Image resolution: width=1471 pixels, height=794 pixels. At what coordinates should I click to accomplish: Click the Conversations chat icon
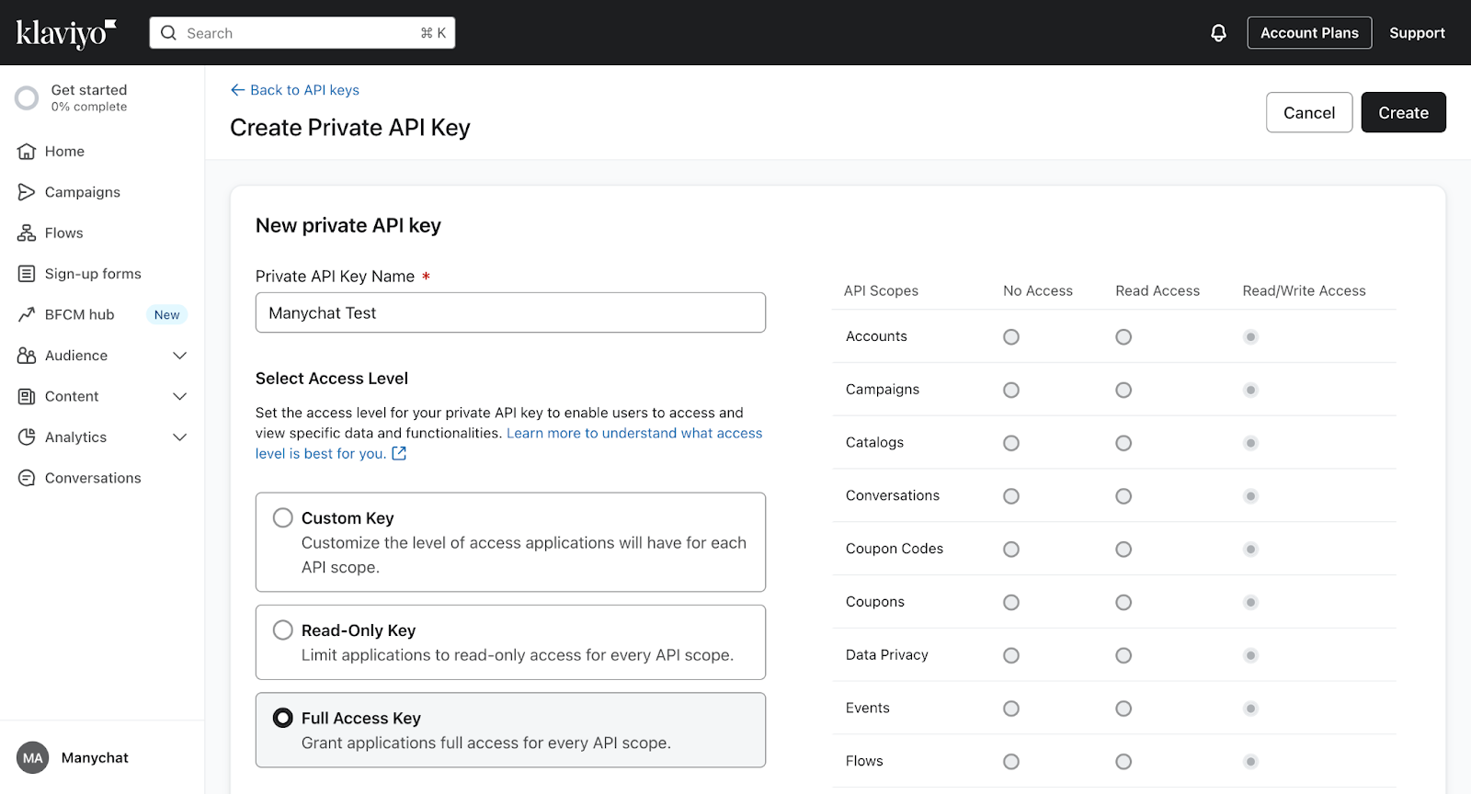[x=27, y=478]
